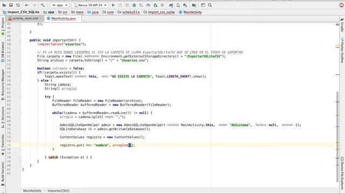Viewport: 345px width, 194px height.
Task: Open the Nexus 5X API 24 device dropdown
Action: [x=90, y=5]
